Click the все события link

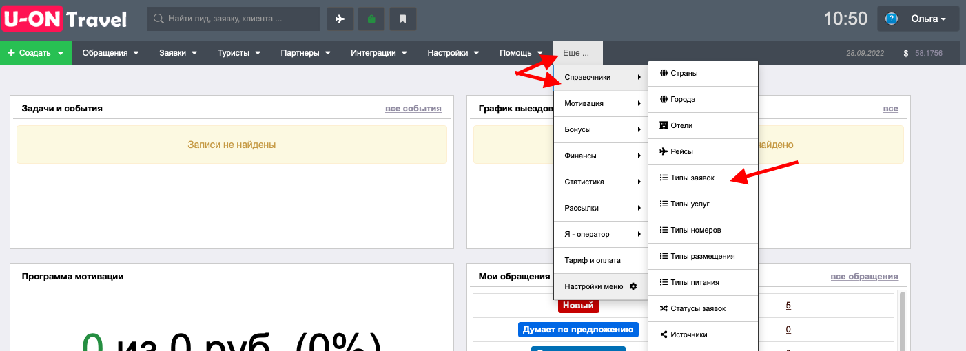pyautogui.click(x=413, y=109)
